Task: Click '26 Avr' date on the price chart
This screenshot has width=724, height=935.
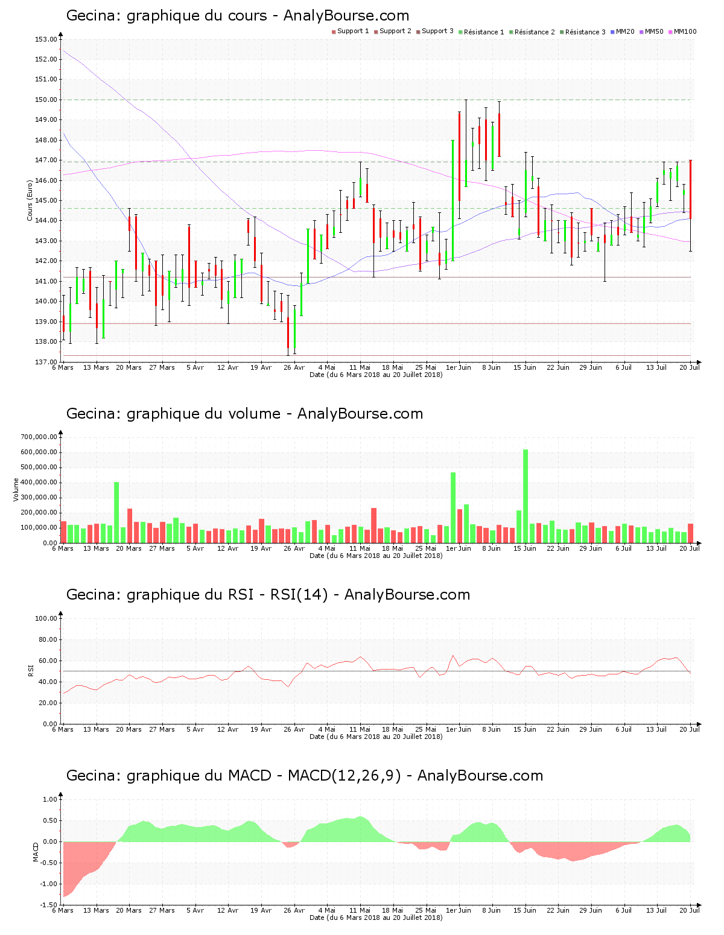Action: coord(294,367)
